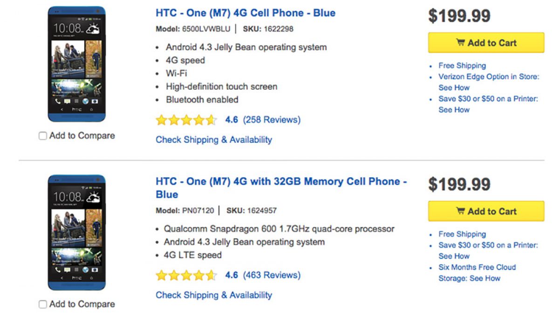559x314 pixels.
Task: Open HTC One (M7) 4G Cell Phone title
Action: click(245, 13)
